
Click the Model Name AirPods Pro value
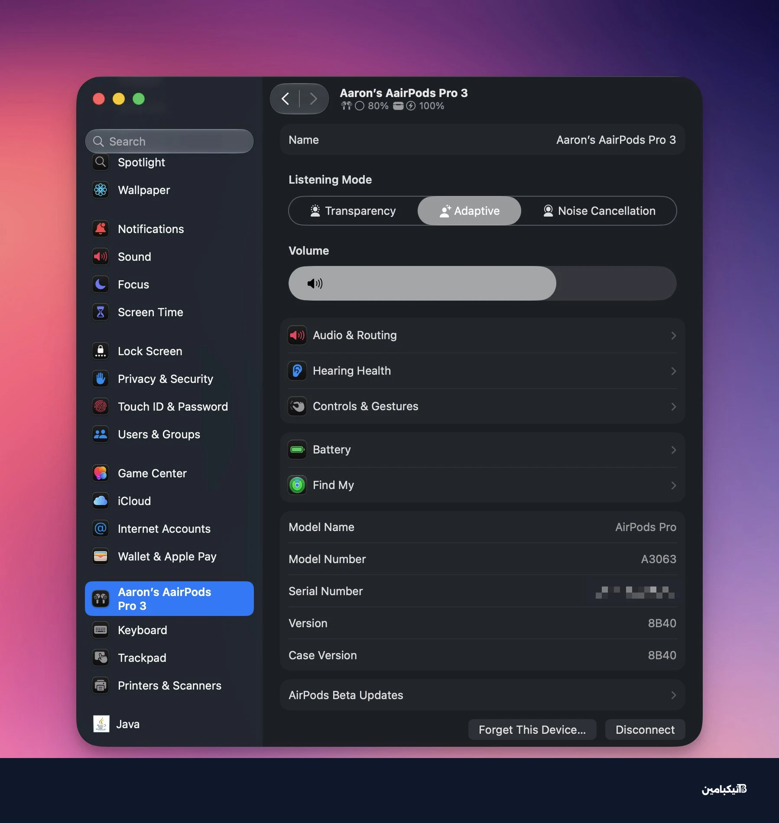(646, 527)
